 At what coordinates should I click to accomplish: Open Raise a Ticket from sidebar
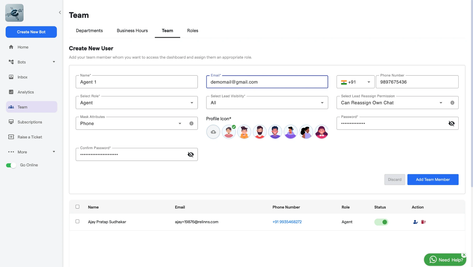31,137
